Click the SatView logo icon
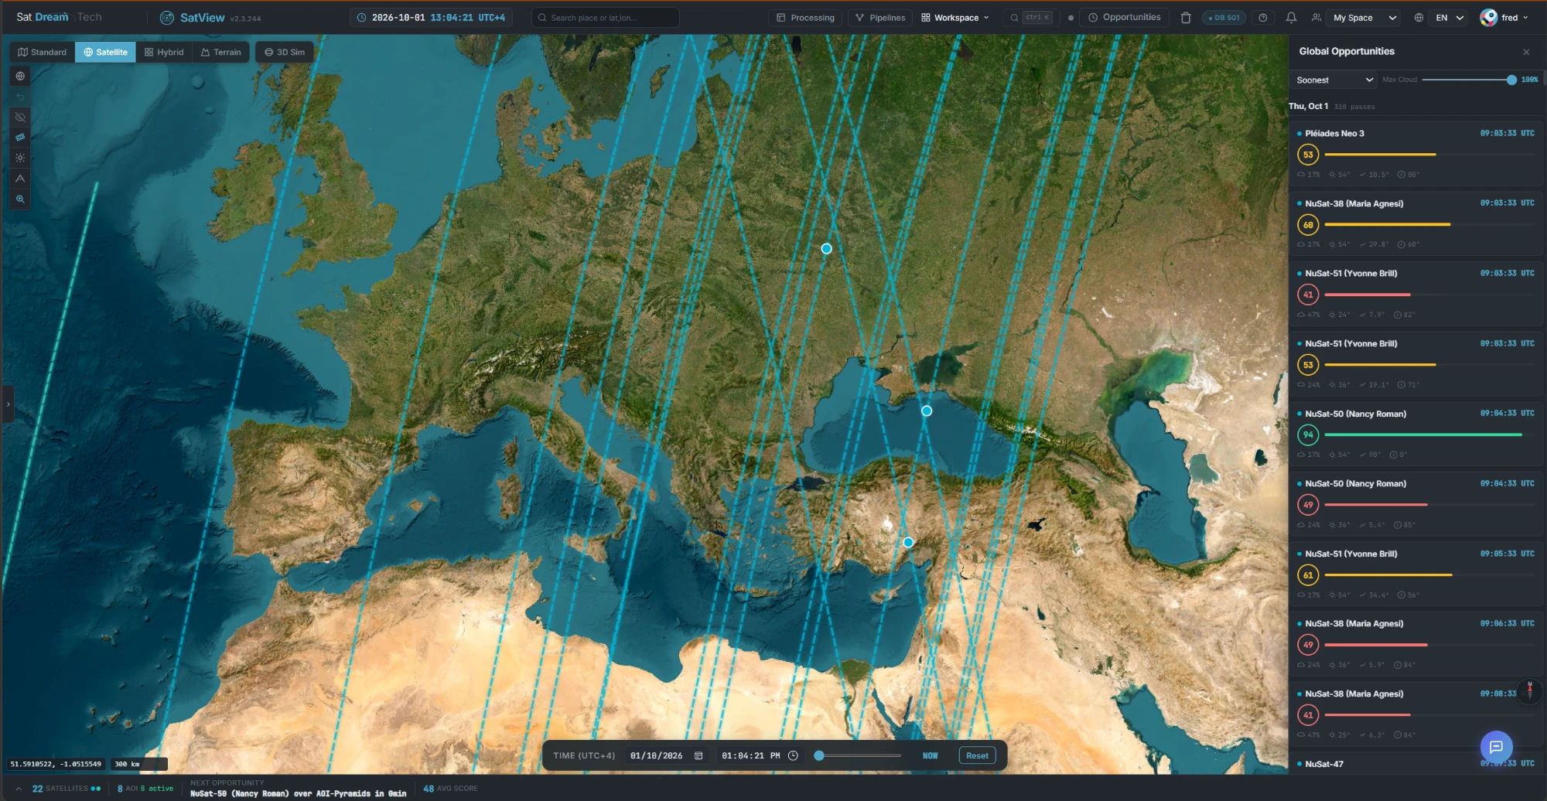 166,17
